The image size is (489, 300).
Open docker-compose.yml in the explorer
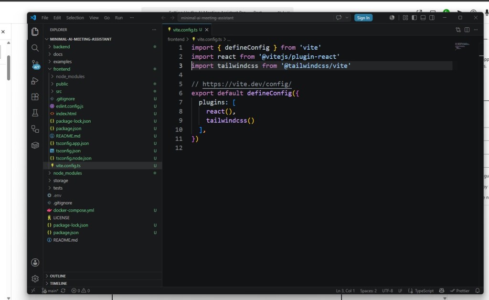click(x=74, y=210)
